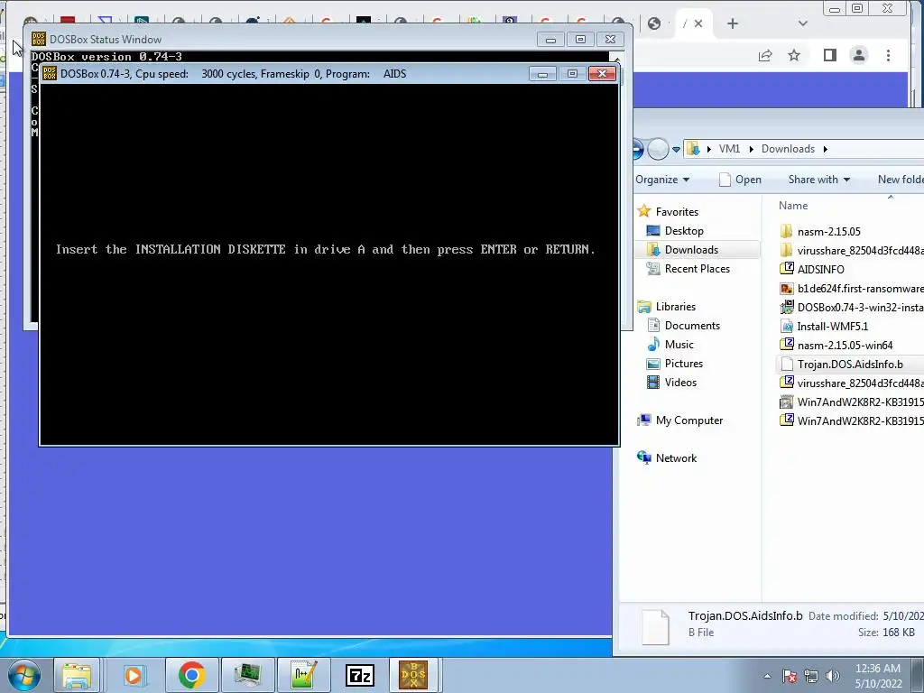The width and height of the screenshot is (924, 693).
Task: Open the Music library
Action: (670, 344)
